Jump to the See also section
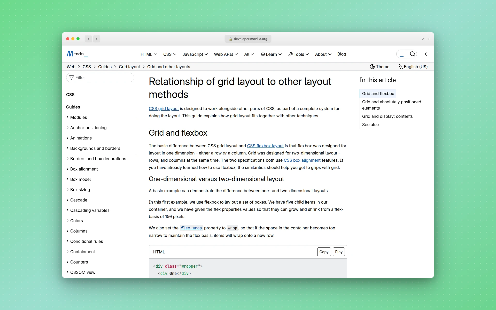The width and height of the screenshot is (496, 310). (370, 125)
